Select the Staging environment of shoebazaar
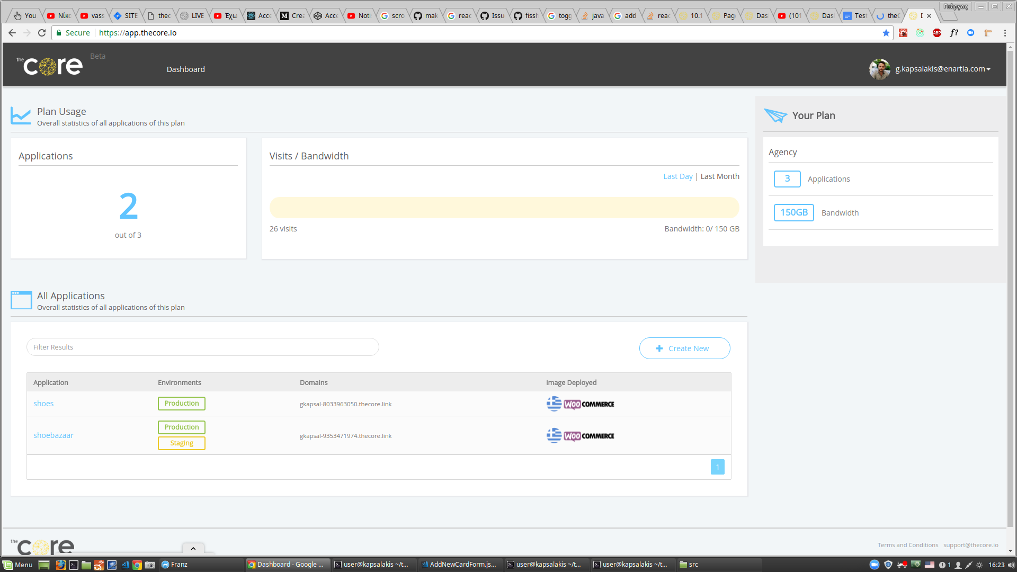Screen dimensions: 1017x572 [x=181, y=443]
